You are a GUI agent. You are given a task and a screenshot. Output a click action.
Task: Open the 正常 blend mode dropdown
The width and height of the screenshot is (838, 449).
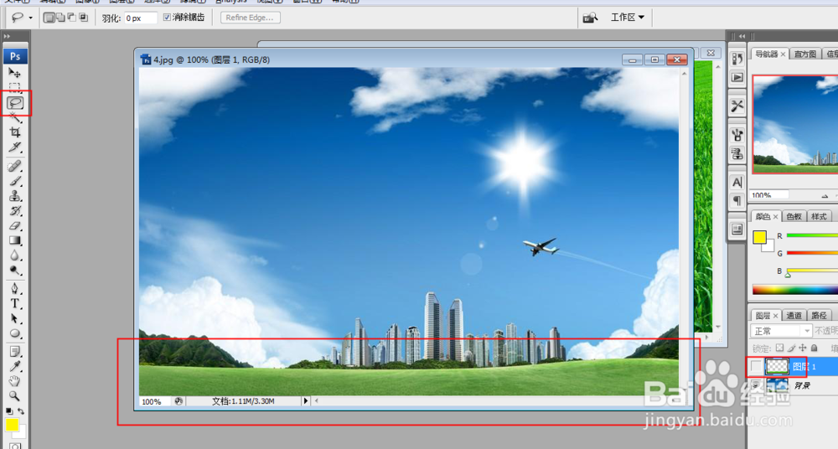click(x=781, y=331)
